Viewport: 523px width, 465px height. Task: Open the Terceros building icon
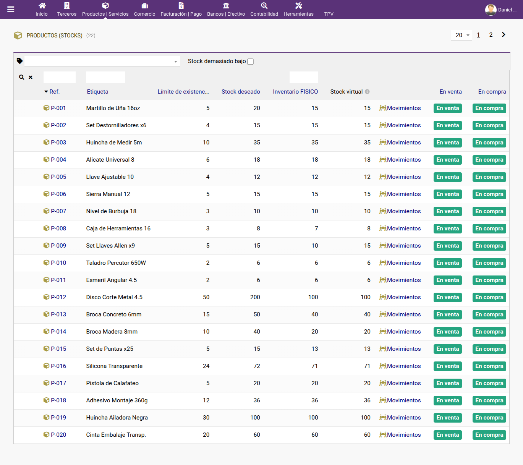tap(67, 6)
